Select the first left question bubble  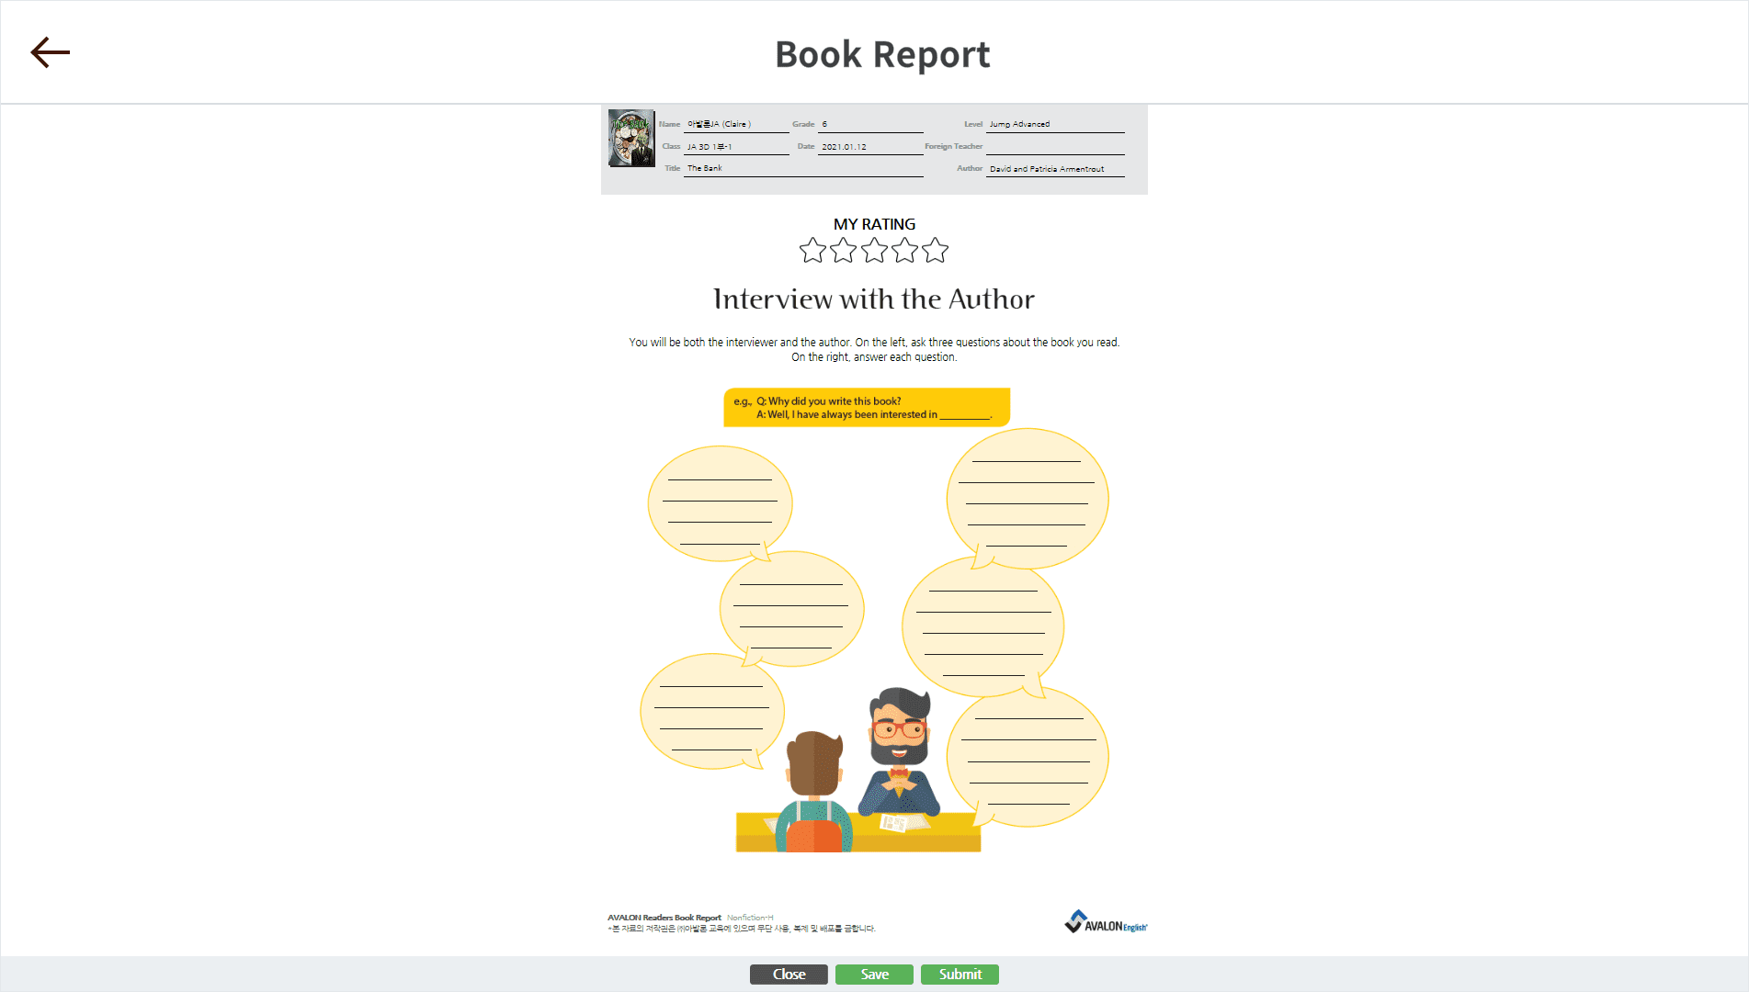[721, 503]
